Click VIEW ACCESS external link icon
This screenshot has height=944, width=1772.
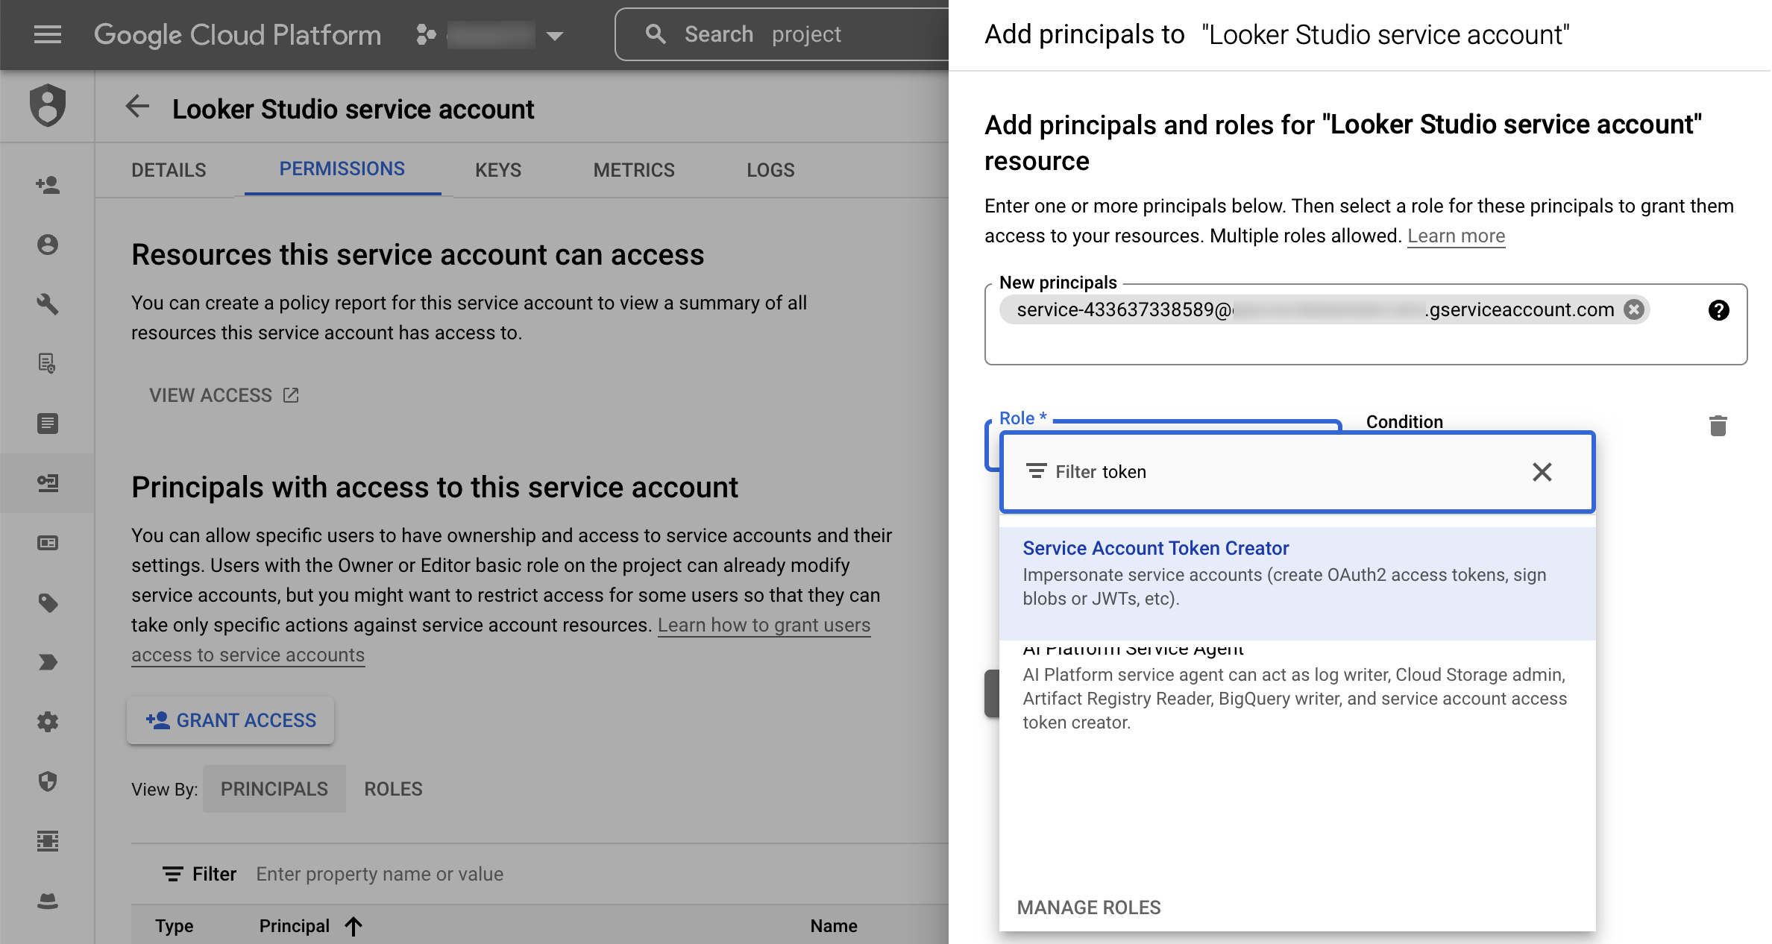tap(291, 394)
